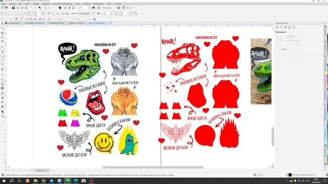Click the Save icon in the toolbar
Screen dimensions: 328x184
tap(13, 8)
